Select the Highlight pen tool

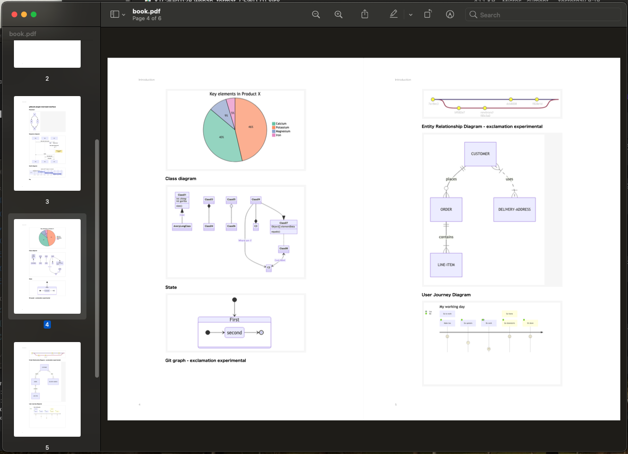pos(394,14)
